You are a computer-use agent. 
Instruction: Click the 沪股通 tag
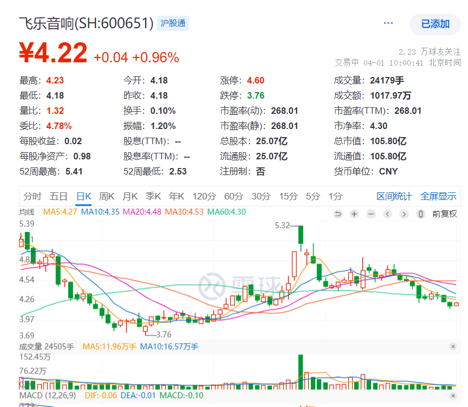click(x=173, y=23)
